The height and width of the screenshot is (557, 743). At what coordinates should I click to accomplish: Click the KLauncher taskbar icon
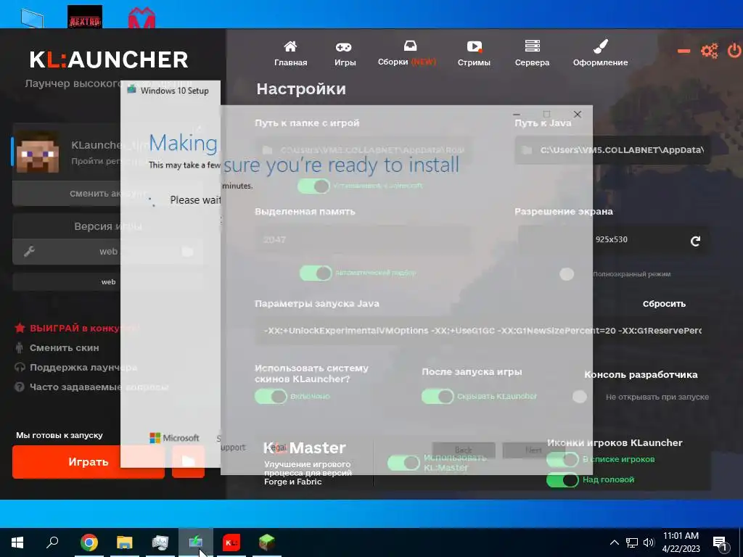point(231,542)
